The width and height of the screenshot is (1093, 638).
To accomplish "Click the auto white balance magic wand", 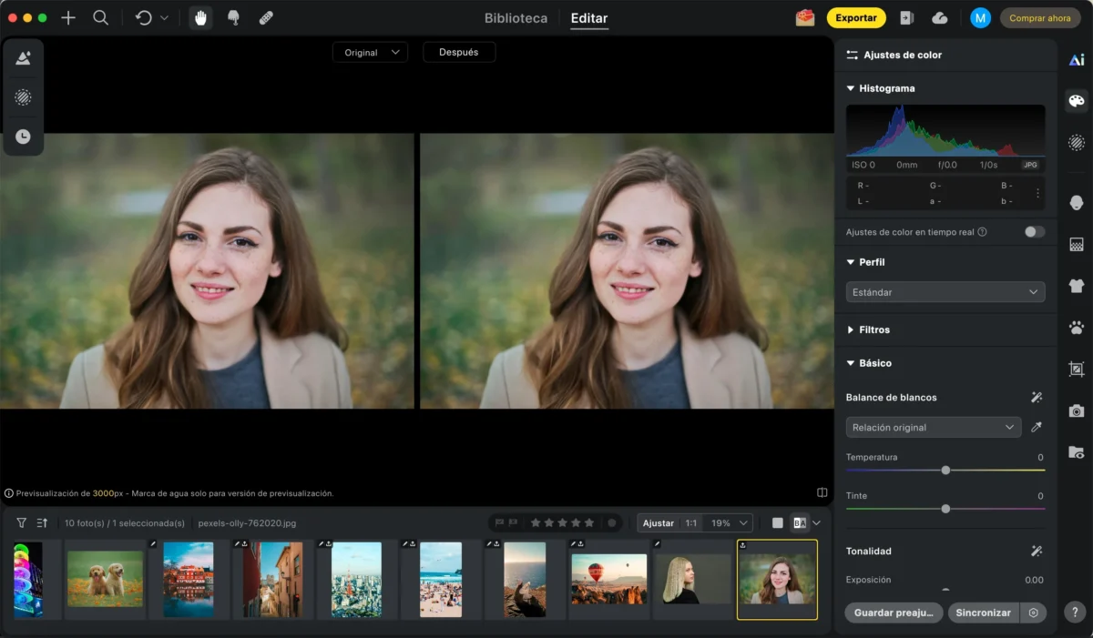I will pos(1036,398).
